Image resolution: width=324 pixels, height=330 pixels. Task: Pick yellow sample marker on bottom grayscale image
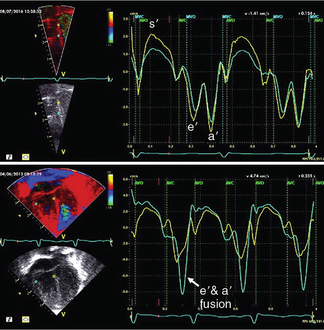pos(54,276)
